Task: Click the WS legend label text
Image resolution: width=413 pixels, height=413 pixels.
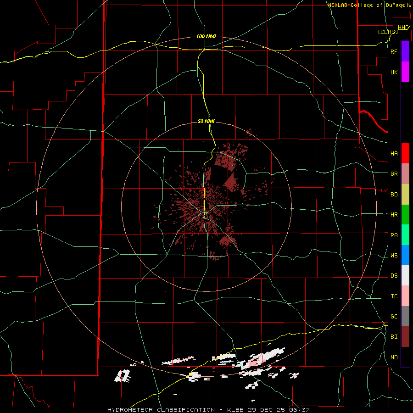Action: pyautogui.click(x=394, y=256)
